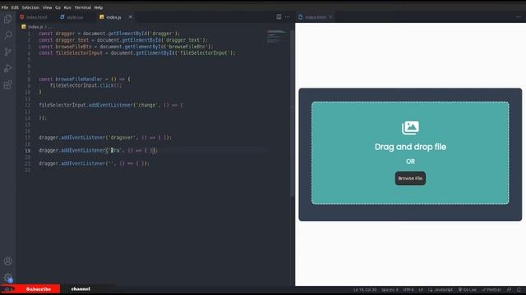Click browseFileHandler on line 8

(x=79, y=79)
